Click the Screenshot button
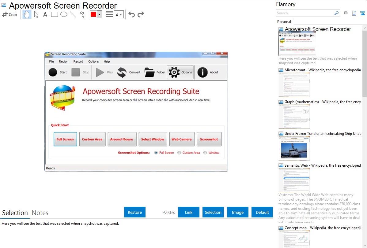 pos(209,139)
